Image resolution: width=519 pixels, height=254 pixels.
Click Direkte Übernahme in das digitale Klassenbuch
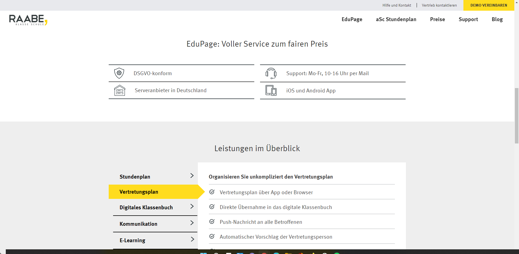[x=276, y=207]
